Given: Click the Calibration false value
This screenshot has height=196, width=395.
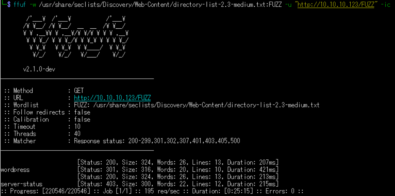Looking at the screenshot, I should [x=82, y=120].
